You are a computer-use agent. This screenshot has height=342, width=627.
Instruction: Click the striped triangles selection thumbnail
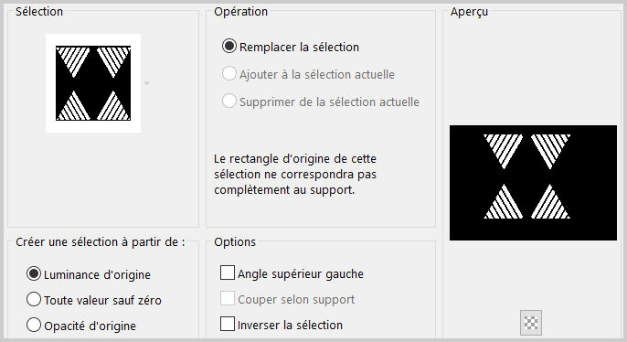[x=93, y=83]
